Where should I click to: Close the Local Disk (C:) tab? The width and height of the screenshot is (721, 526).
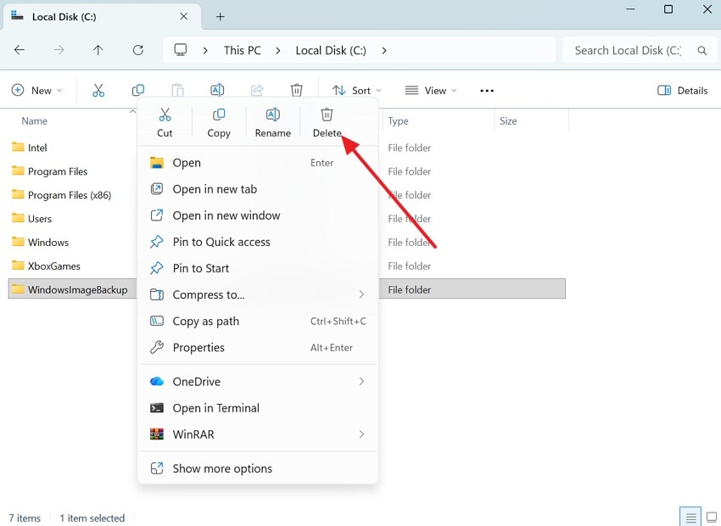click(x=183, y=17)
